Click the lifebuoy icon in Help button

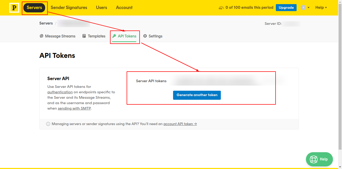314,159
